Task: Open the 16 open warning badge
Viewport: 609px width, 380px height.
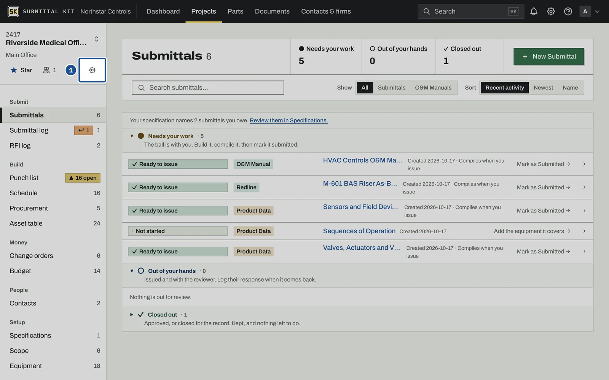Action: click(x=83, y=178)
